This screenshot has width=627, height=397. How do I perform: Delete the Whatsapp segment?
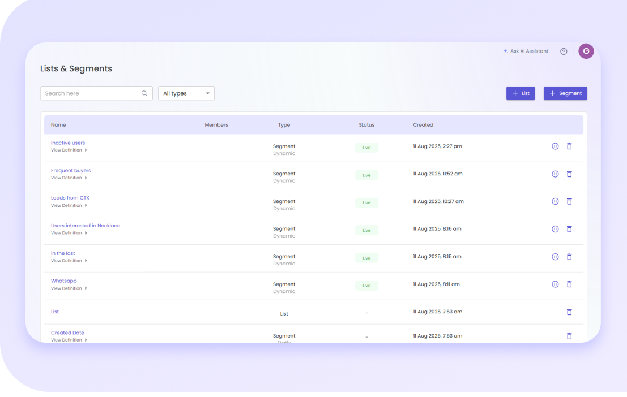tap(569, 284)
